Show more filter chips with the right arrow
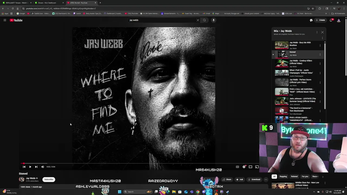 [x=323, y=177]
